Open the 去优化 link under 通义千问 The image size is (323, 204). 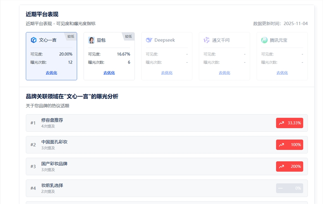click(224, 73)
